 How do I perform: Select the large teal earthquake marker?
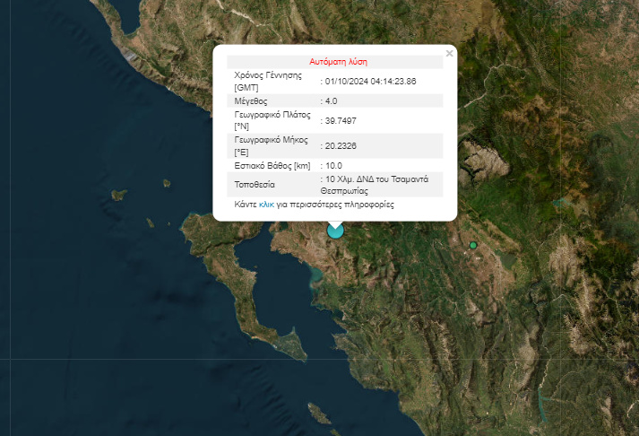335,231
